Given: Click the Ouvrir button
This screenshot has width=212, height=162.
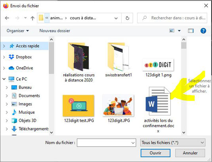Looking at the screenshot, I should [x=155, y=153].
